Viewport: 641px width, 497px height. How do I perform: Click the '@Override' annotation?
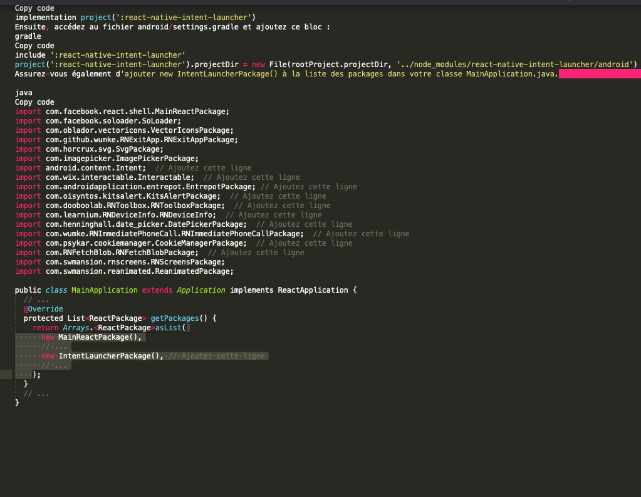tap(43, 309)
